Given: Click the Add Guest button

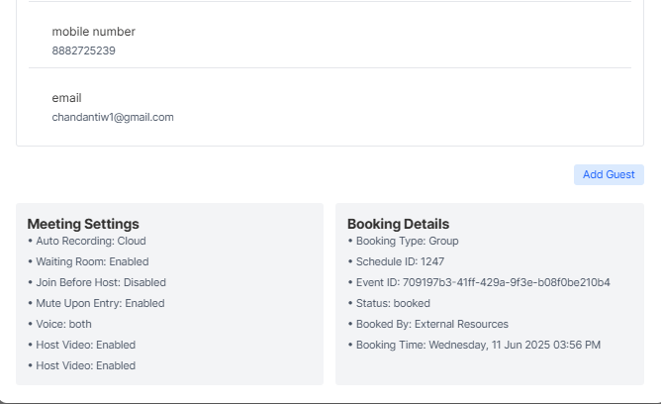Looking at the screenshot, I should pyautogui.click(x=609, y=174).
